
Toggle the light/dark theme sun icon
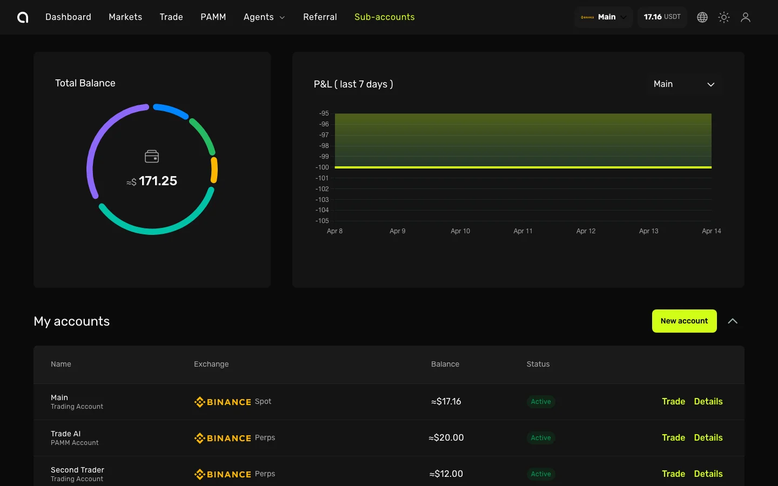tap(724, 17)
